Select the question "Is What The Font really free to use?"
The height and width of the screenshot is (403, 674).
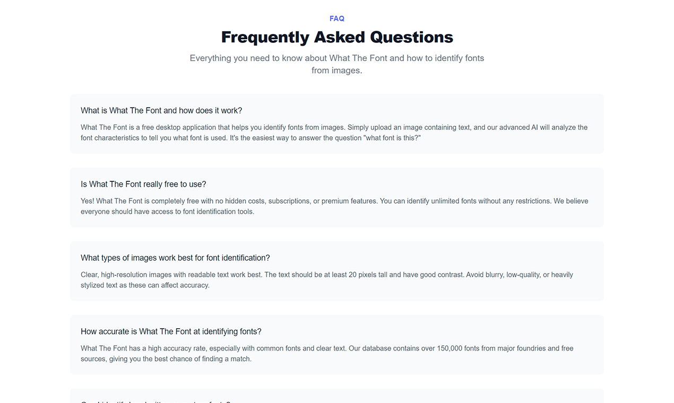coord(143,184)
